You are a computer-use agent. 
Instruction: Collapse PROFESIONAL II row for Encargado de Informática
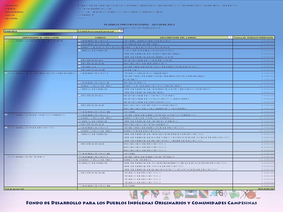[80, 63]
